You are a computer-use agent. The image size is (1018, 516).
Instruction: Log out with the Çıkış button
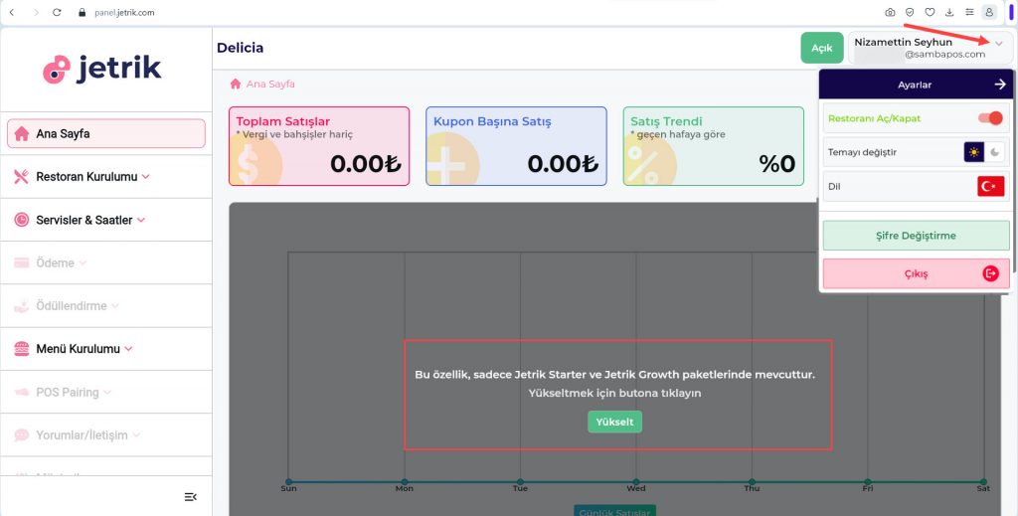(x=915, y=273)
